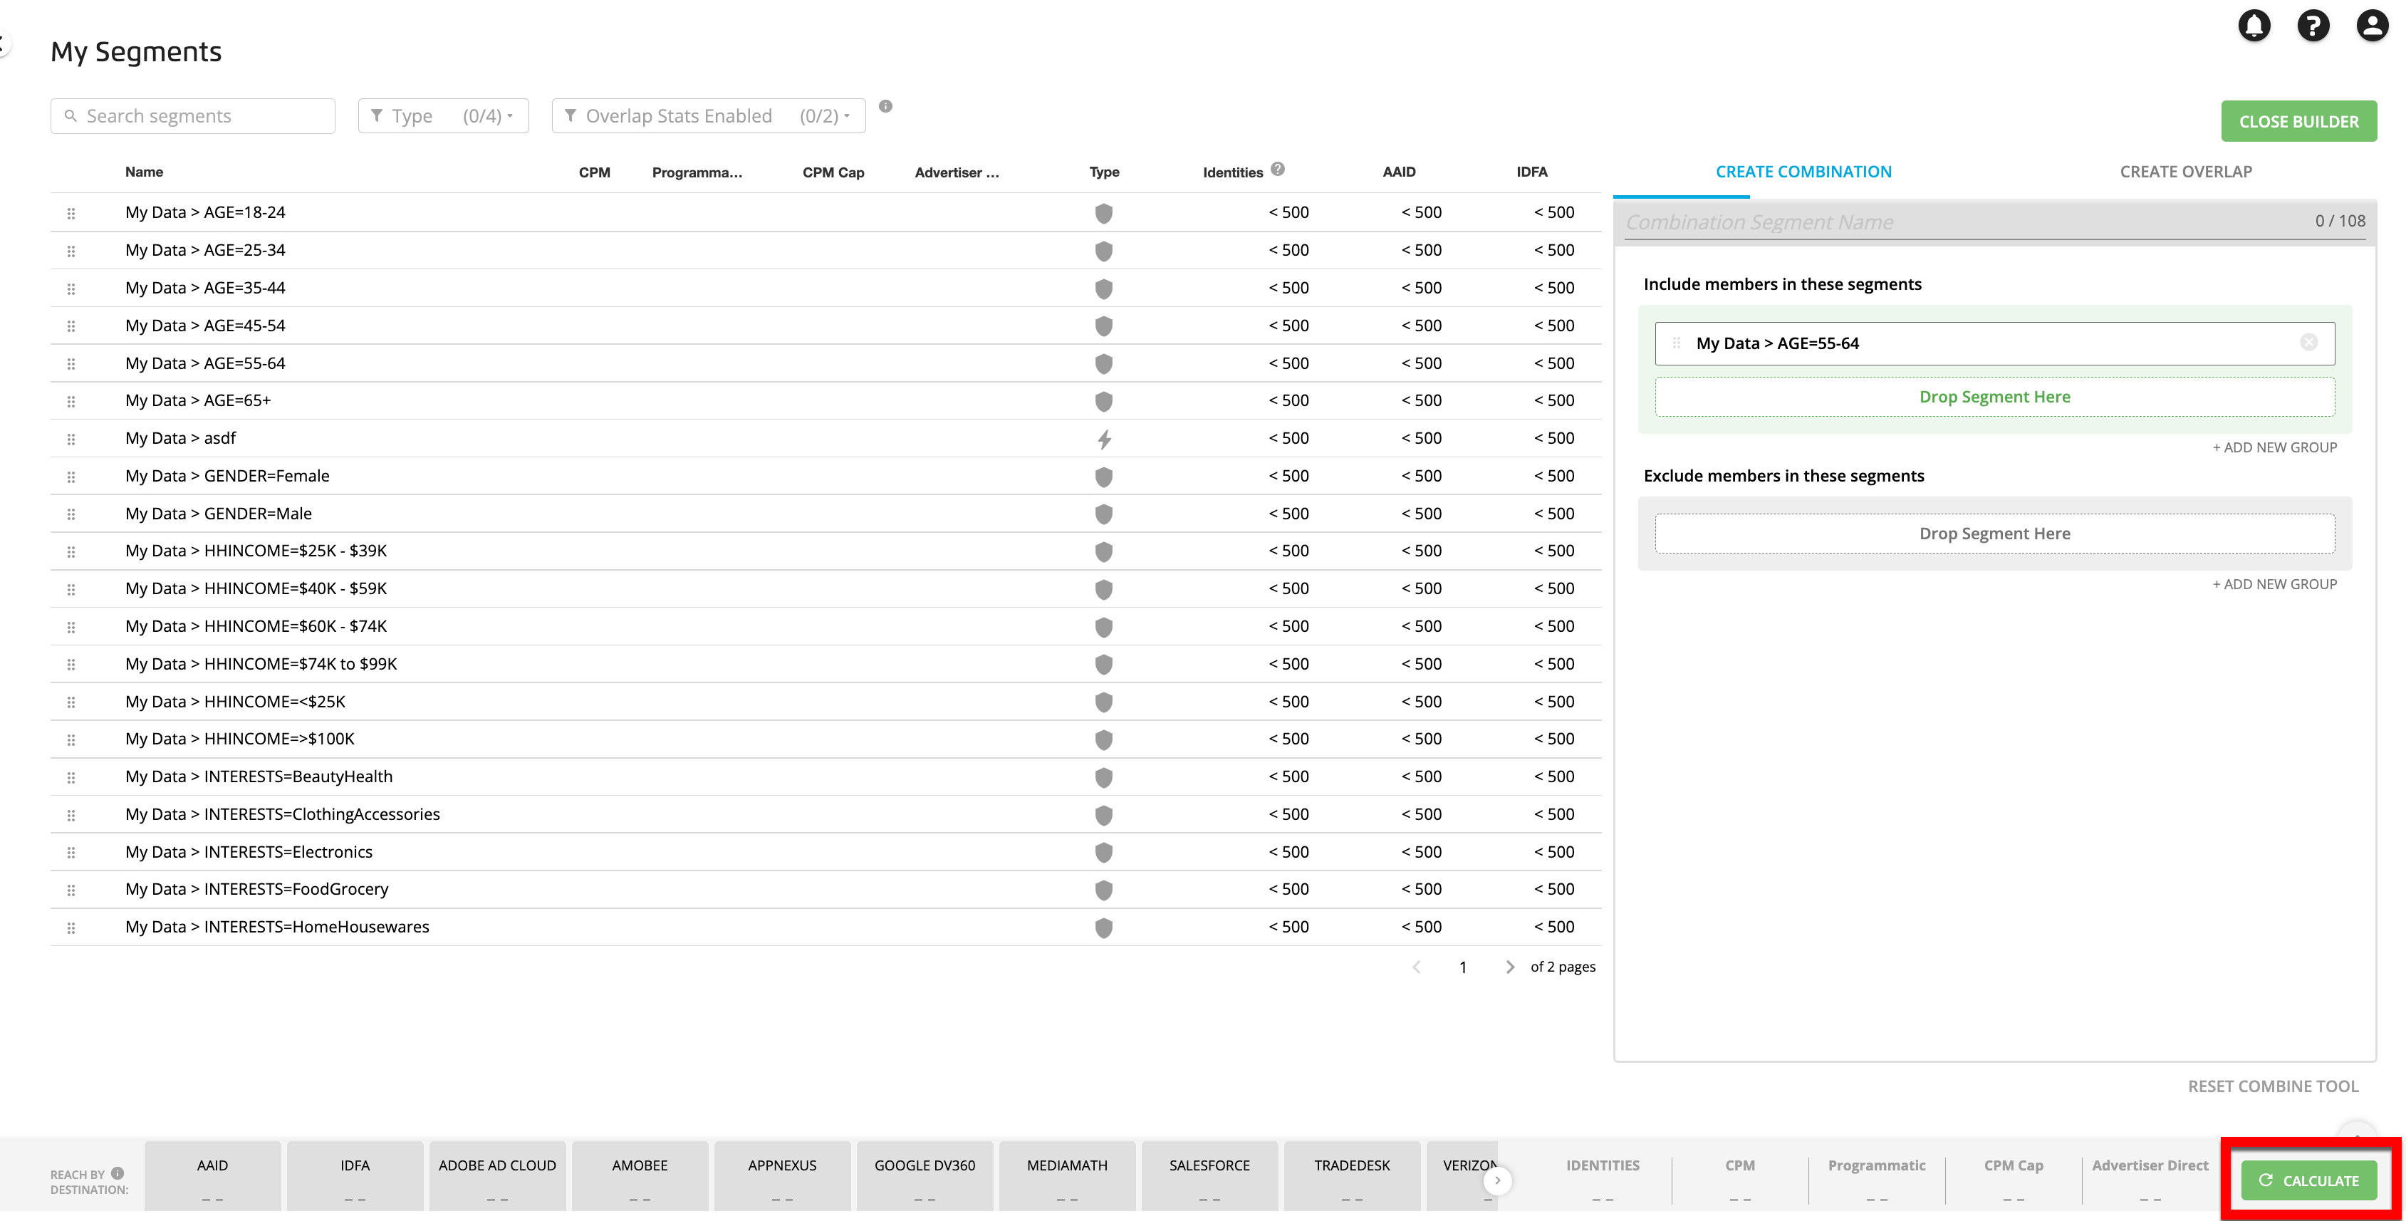Screen dimensions: 2406x1221
Task: Grab the drag handle for HHINCOME=<$25K
Action: click(71, 702)
